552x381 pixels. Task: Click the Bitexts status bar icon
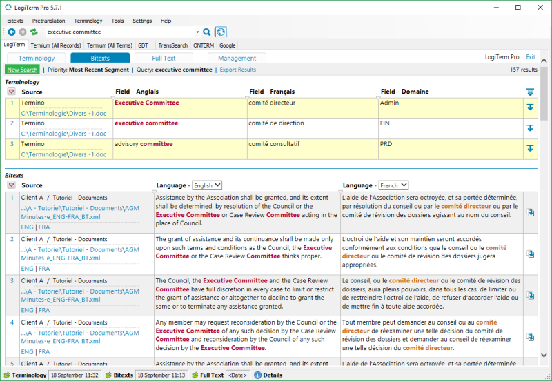[x=108, y=375]
